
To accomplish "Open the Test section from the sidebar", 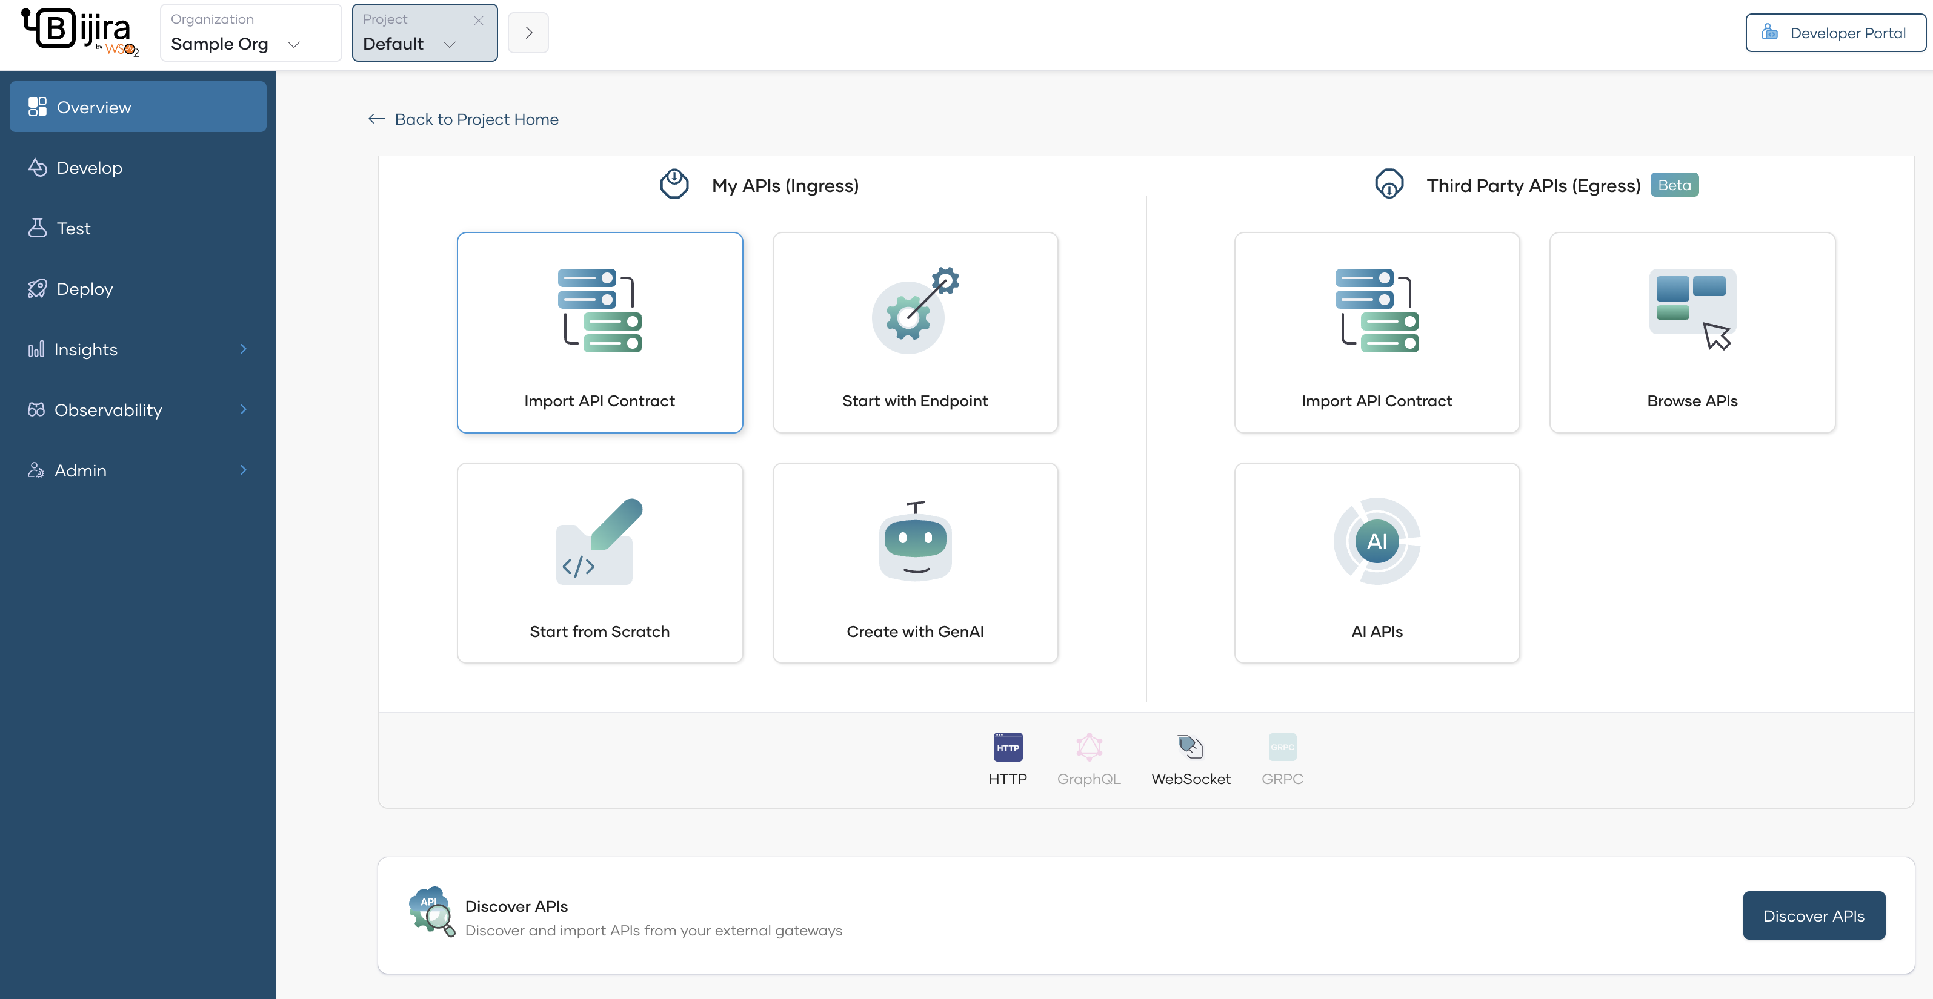I will click(73, 228).
